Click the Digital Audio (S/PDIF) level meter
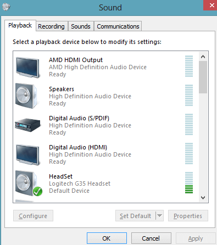Image resolution: width=217 pixels, height=245 pixels. tap(189, 124)
